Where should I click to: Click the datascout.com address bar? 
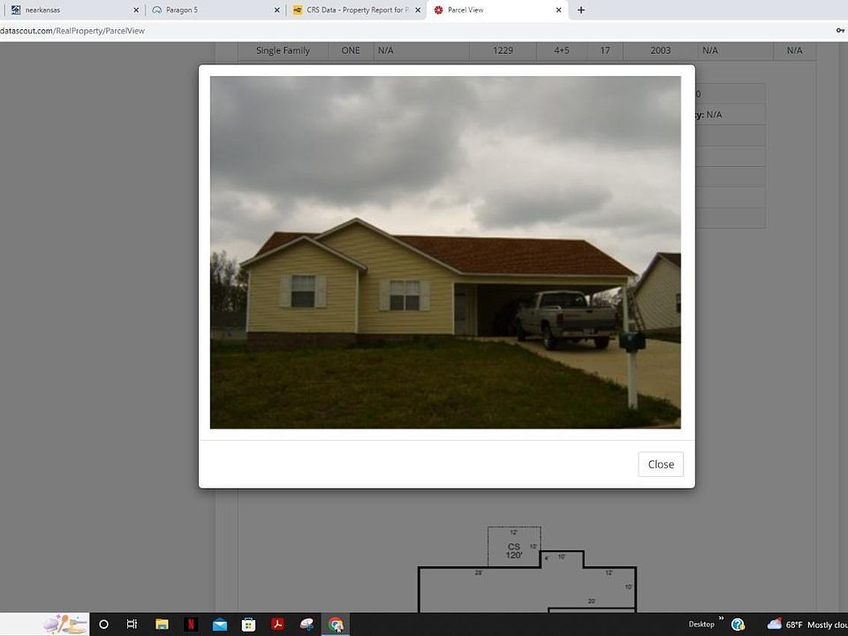tap(411, 31)
